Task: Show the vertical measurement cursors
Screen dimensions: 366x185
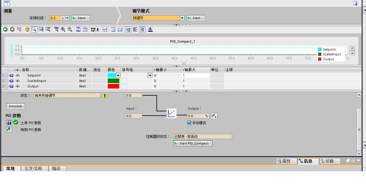Action: 113,29
